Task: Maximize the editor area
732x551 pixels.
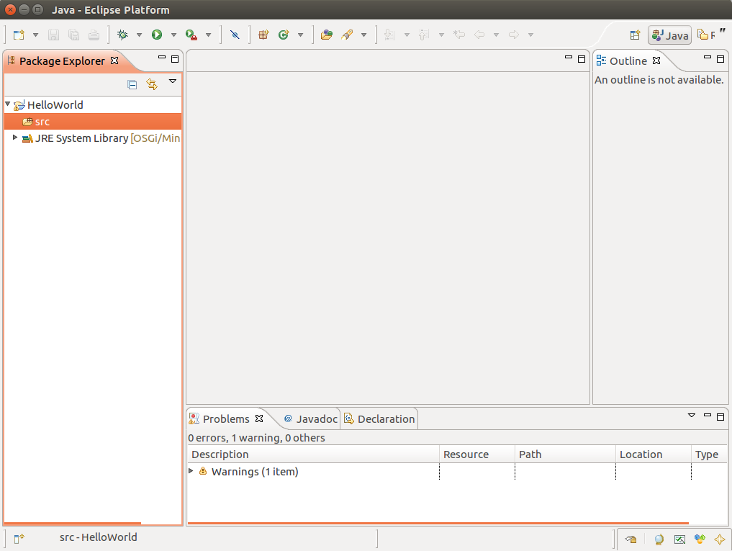Action: click(x=582, y=59)
